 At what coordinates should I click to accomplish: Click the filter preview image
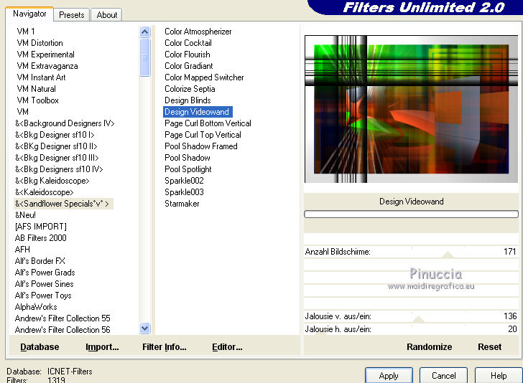(x=411, y=109)
